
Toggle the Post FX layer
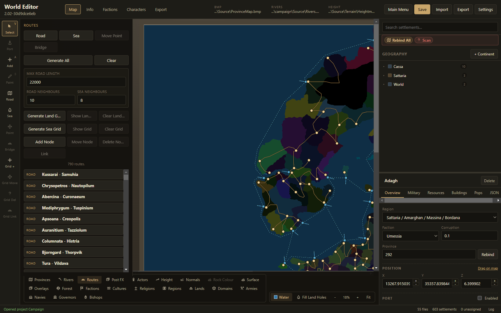[115, 280]
